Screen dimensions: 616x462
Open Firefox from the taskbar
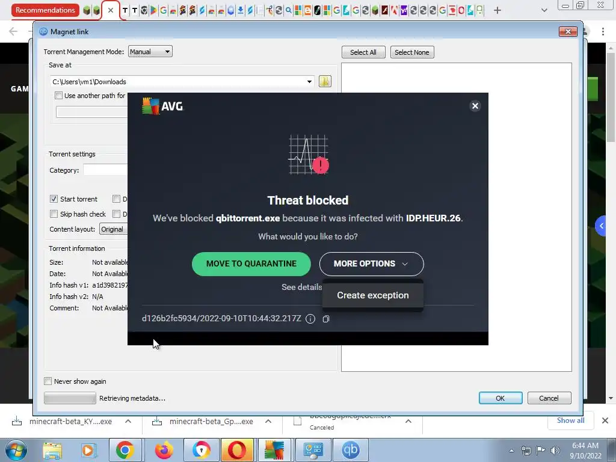point(164,450)
